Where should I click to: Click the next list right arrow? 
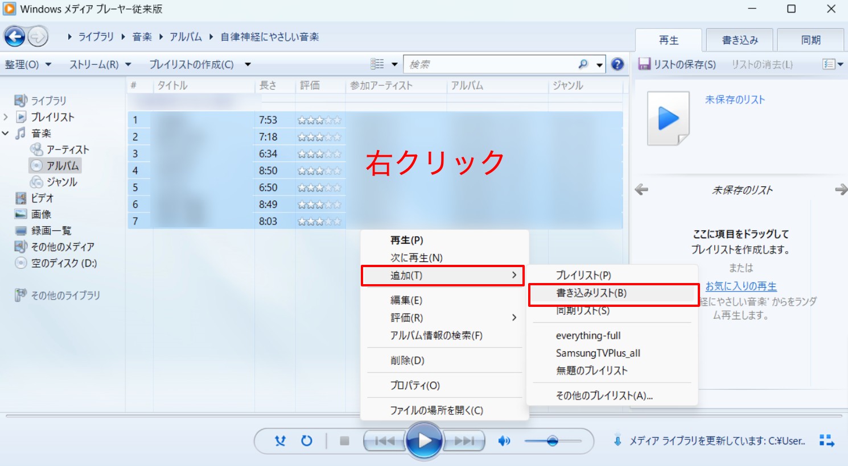(841, 190)
